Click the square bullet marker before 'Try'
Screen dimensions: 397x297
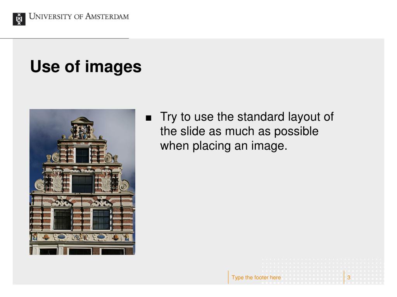(148, 118)
